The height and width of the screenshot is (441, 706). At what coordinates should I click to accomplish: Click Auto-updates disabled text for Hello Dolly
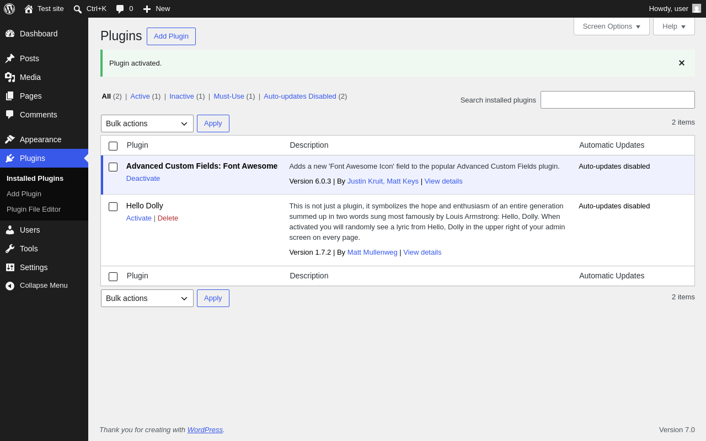click(614, 206)
